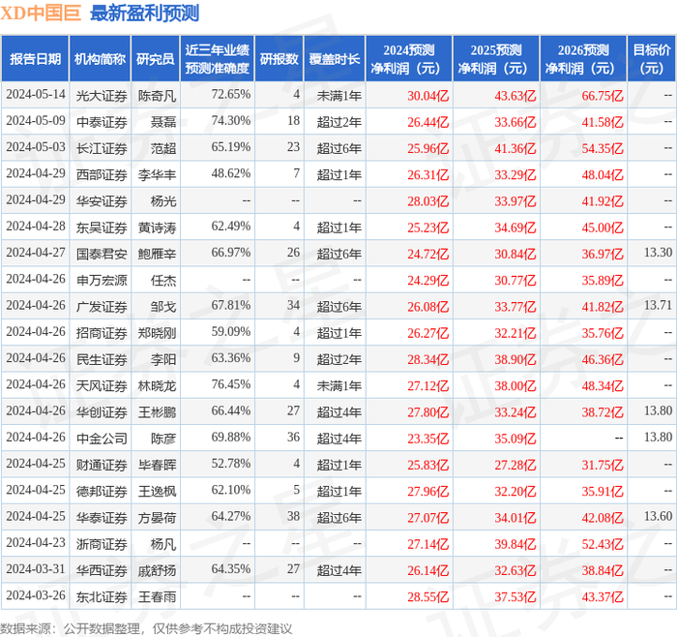Select the 华西证券 institution cell

point(102,570)
